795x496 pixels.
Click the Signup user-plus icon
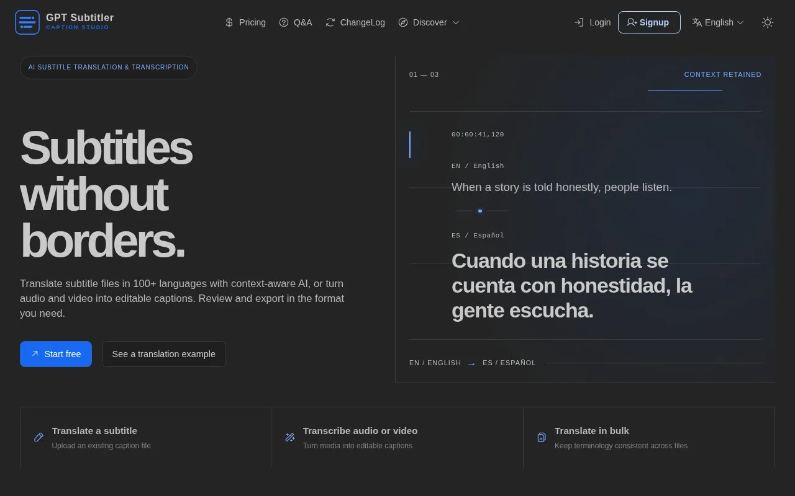tap(632, 22)
